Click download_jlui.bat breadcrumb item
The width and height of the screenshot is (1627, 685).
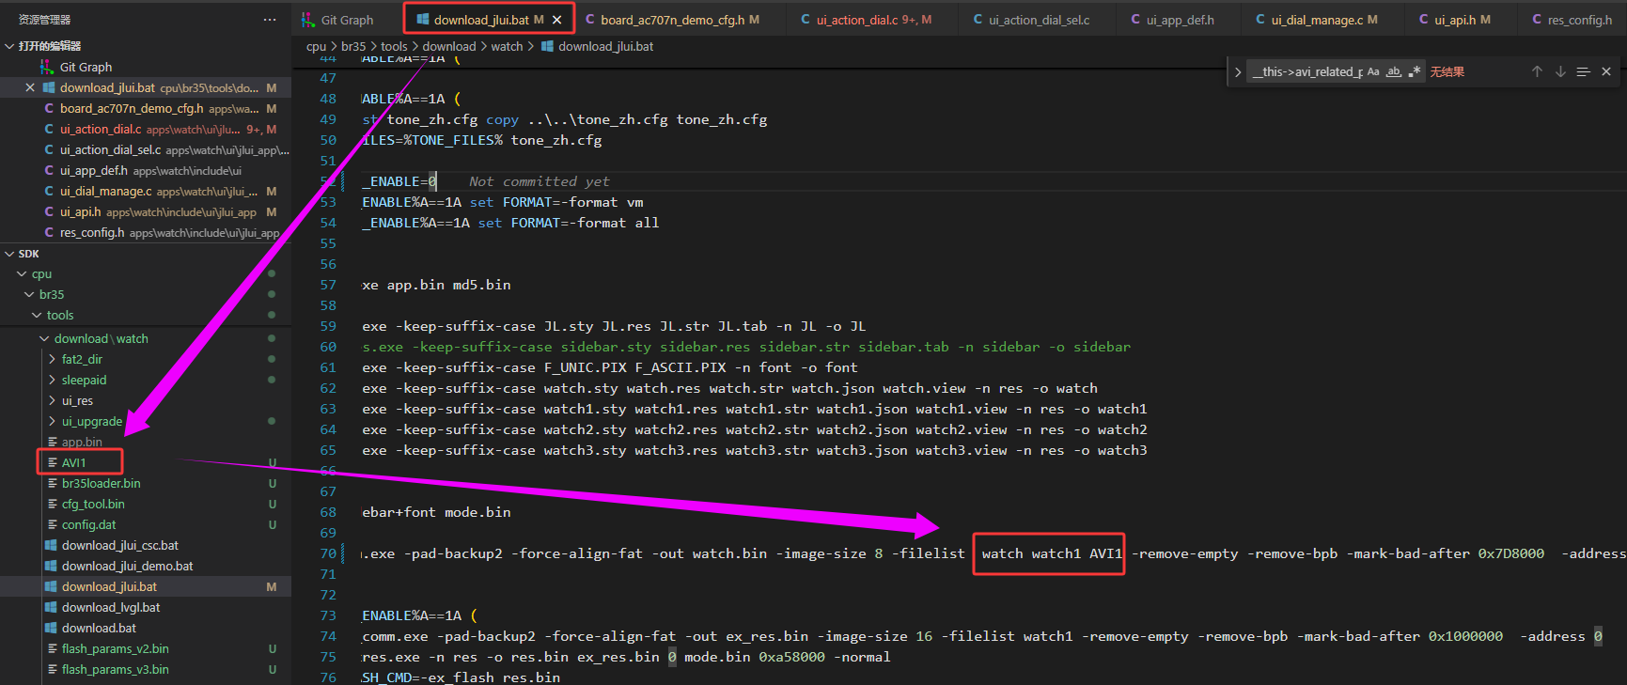[x=605, y=46]
